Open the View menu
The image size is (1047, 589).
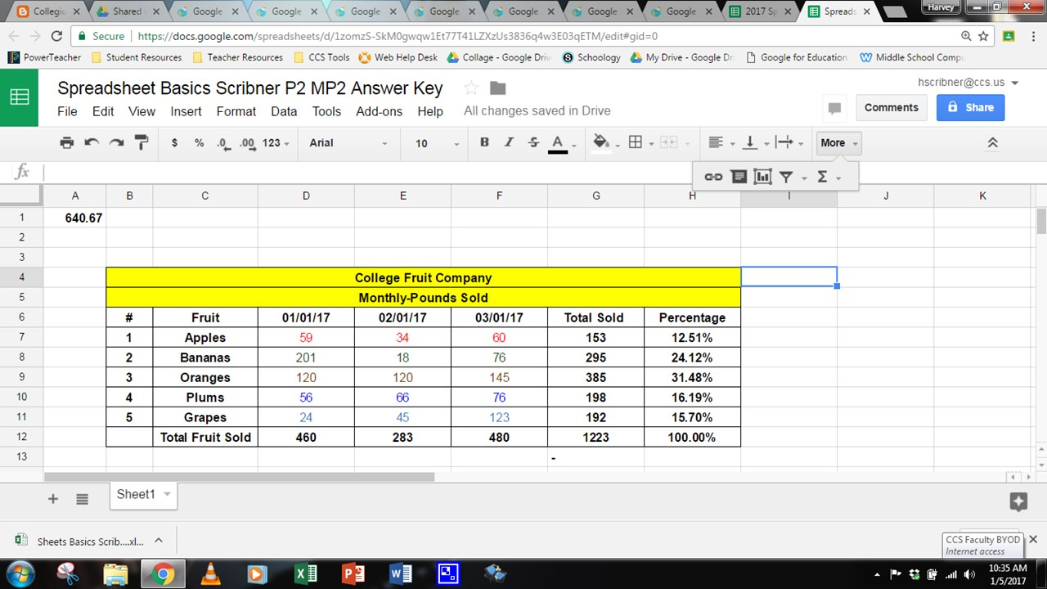[x=142, y=111]
